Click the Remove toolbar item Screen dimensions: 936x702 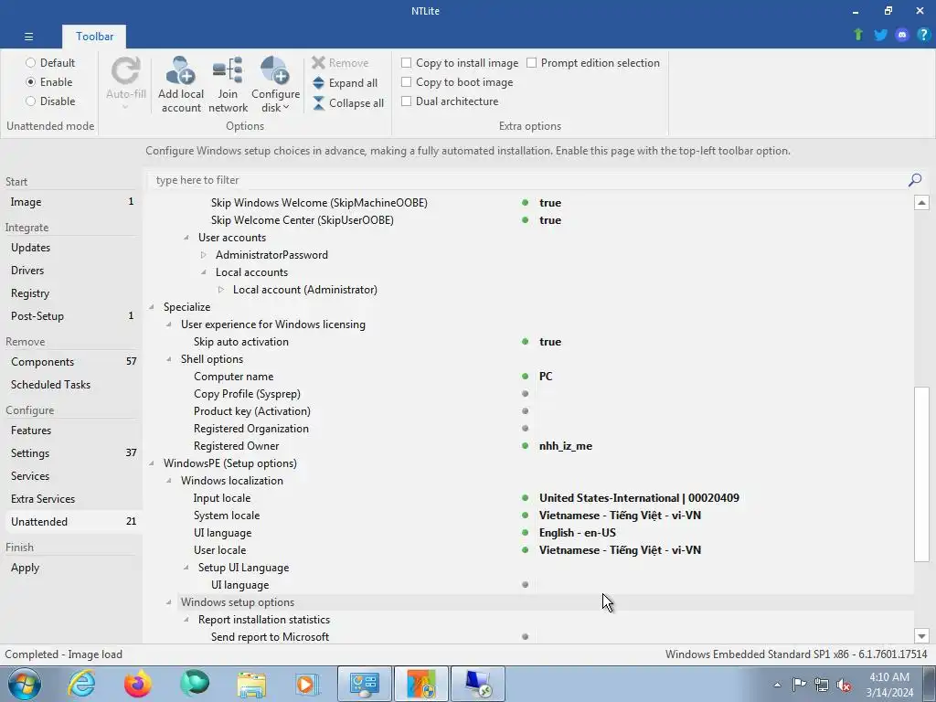pos(340,63)
